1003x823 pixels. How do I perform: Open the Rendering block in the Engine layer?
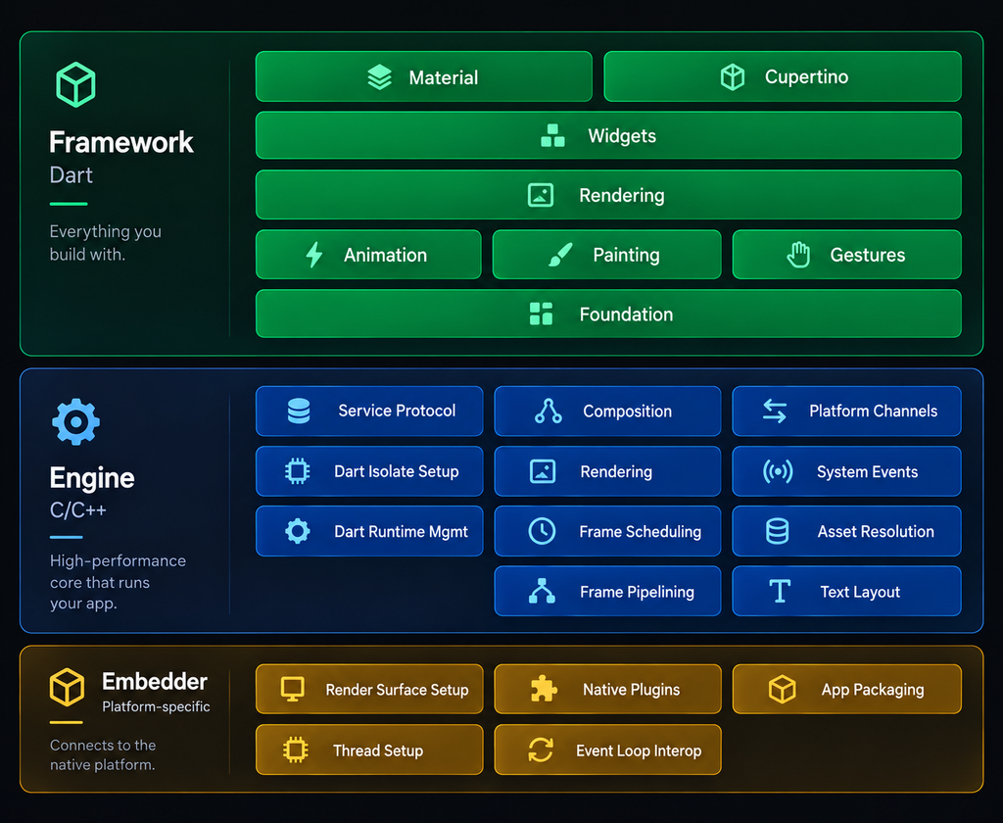[x=607, y=471]
